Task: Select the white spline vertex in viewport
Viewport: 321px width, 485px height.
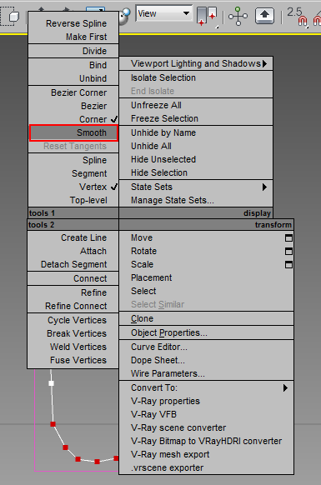Action: (52, 383)
